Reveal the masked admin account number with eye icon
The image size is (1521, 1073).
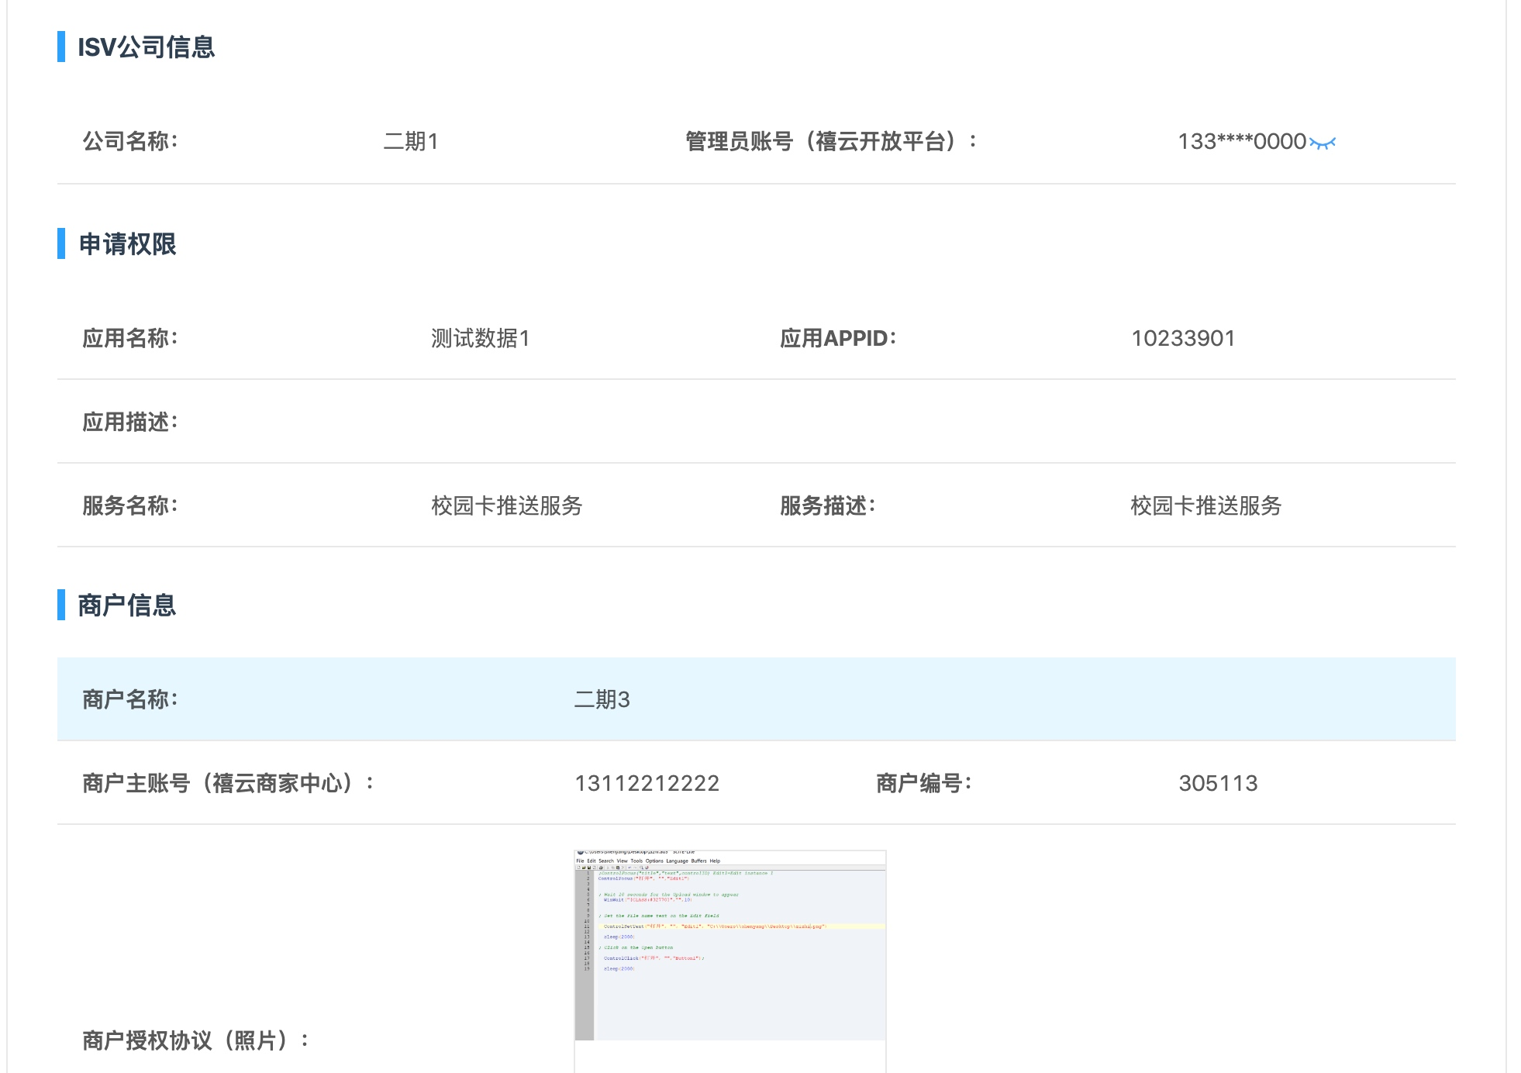tap(1323, 143)
